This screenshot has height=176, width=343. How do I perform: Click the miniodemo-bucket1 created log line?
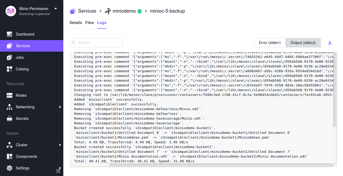pyautogui.click(x=145, y=128)
